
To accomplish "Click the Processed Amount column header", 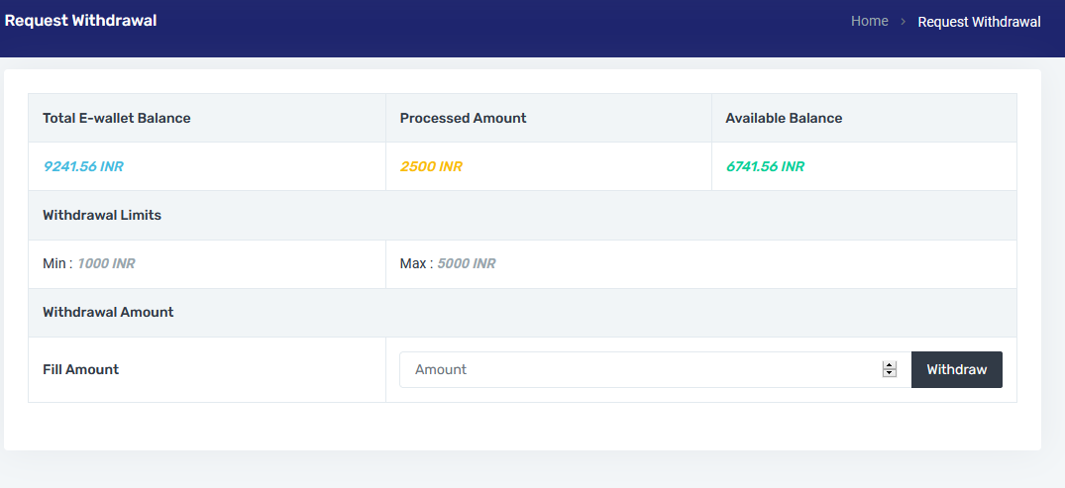I will [x=463, y=118].
